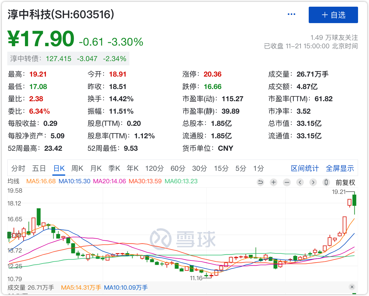
Task: Open the 前复权 adjustment dropdown
Action: (345, 182)
